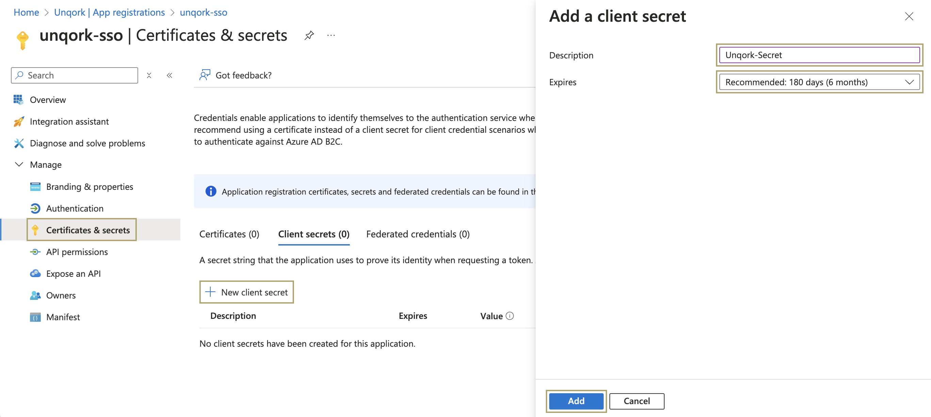Clear the sidebar search with the X icon
The image size is (931, 417).
(149, 75)
